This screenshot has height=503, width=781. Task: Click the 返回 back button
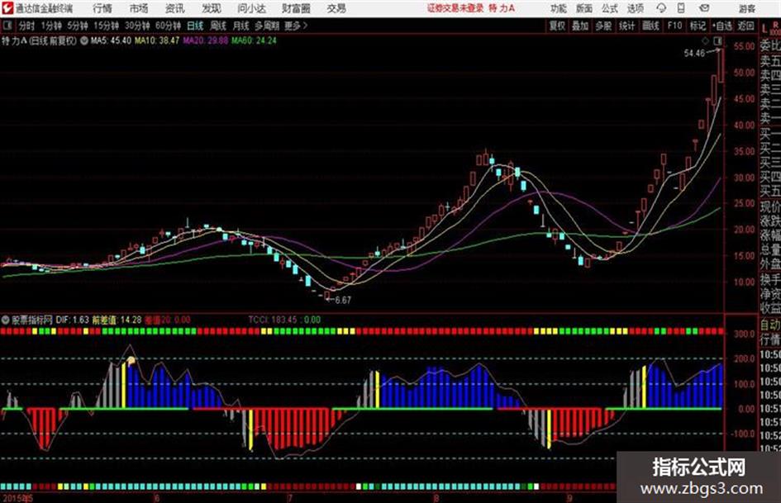coord(745,26)
